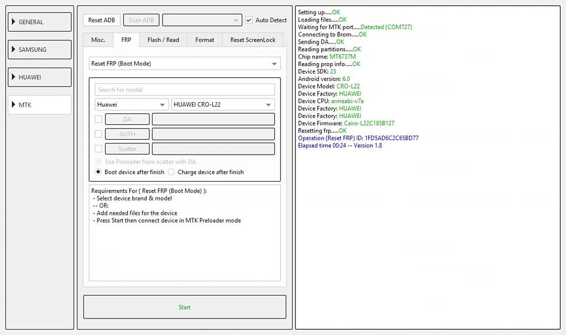This screenshot has height=335, width=566.
Task: Click the Setting up OK log line
Action: (319, 12)
